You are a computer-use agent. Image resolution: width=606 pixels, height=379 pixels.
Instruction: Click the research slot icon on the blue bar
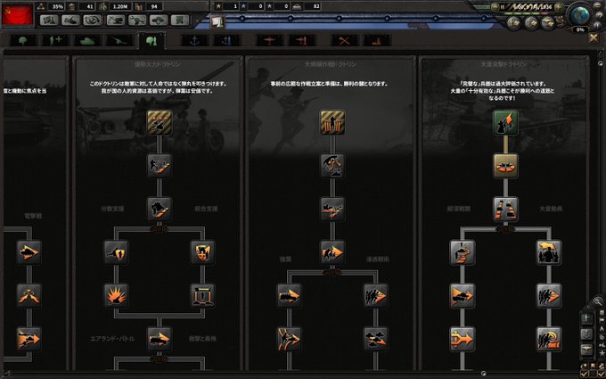click(217, 21)
